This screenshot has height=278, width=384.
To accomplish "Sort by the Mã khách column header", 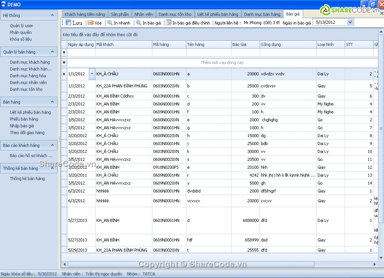I will pos(124,44).
